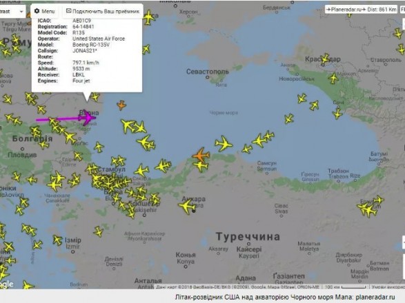Click the Болгарія country label
Screen dimensions: 405x303
(32, 138)
